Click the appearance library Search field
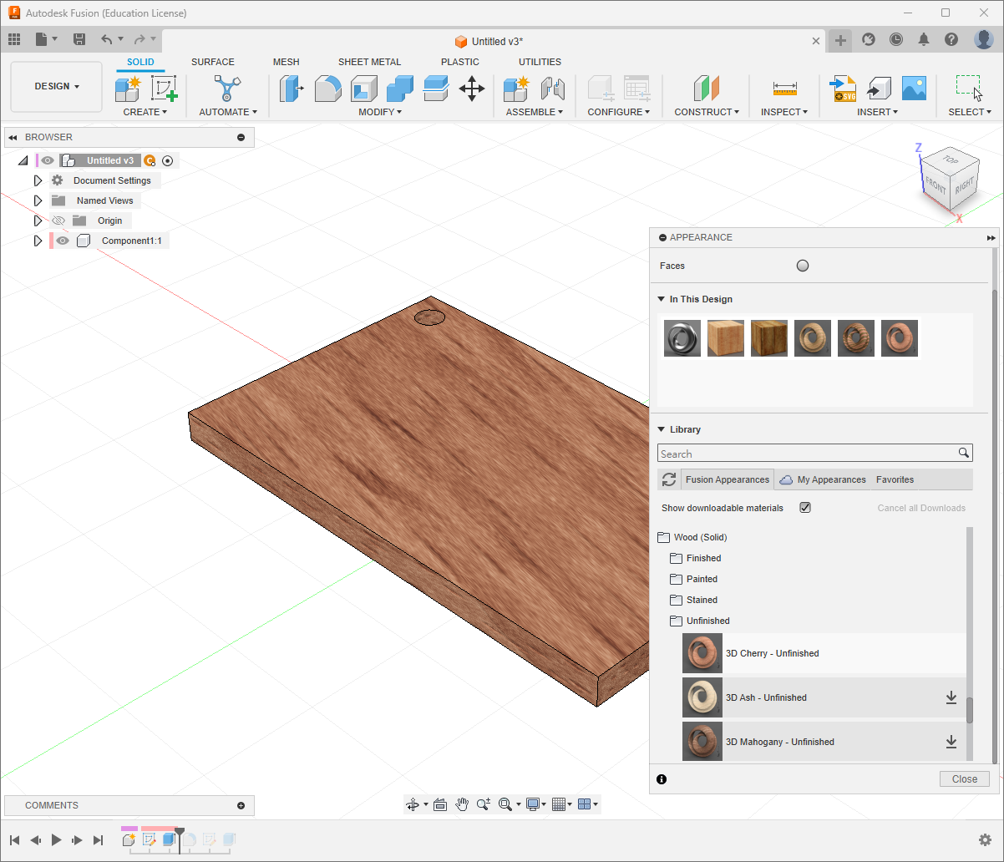Viewport: 1004px width, 862px height. tap(807, 454)
